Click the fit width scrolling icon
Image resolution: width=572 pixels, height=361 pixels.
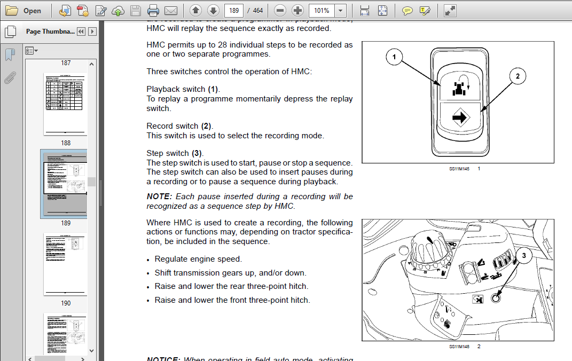point(364,11)
